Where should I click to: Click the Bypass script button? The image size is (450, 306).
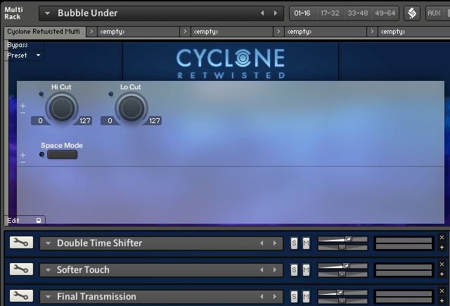tap(18, 45)
